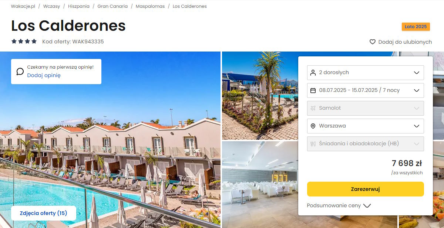Expand the 2 dorosłych travelers dropdown
This screenshot has height=228, width=444.
click(x=366, y=73)
